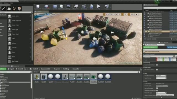Open the Spawn Collision Handling dropdown
This screenshot has width=177, height=99.
tap(165, 95)
